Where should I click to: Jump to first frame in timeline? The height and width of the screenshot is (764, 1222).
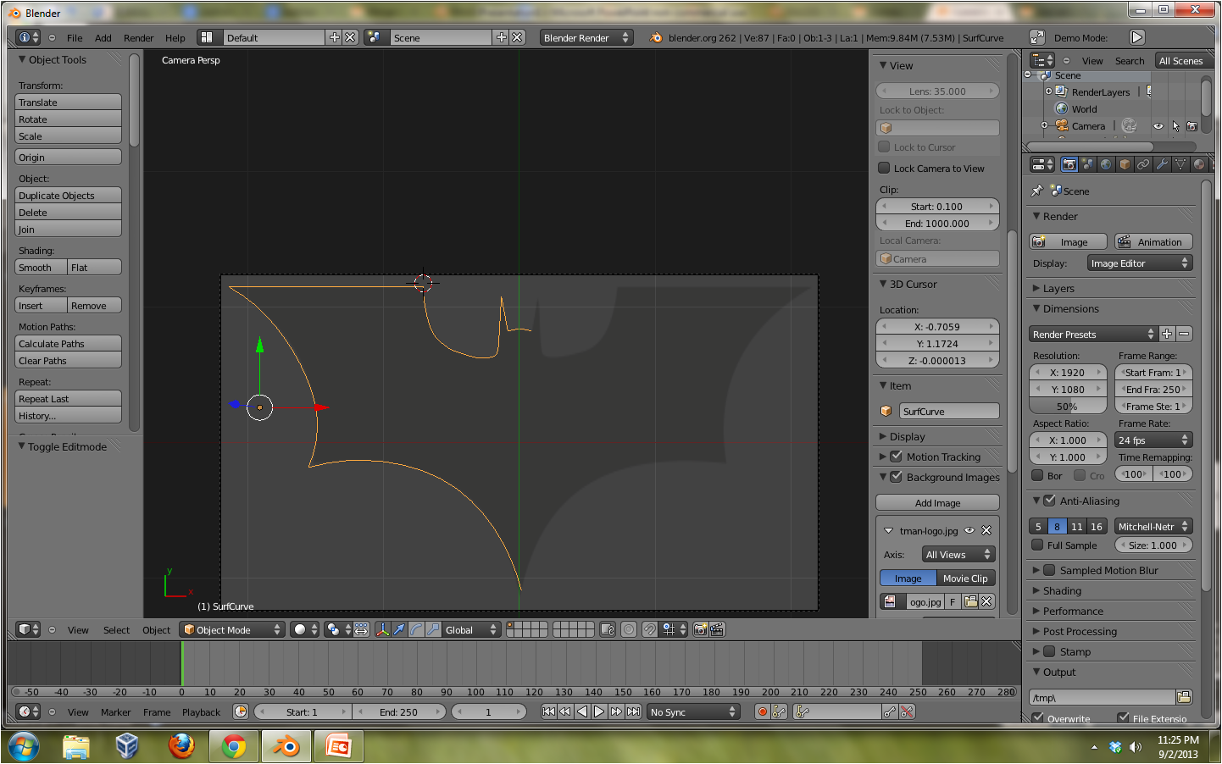(x=548, y=711)
